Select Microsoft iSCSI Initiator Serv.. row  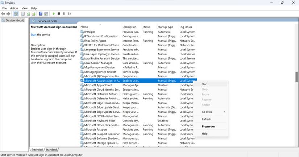tap(137, 116)
